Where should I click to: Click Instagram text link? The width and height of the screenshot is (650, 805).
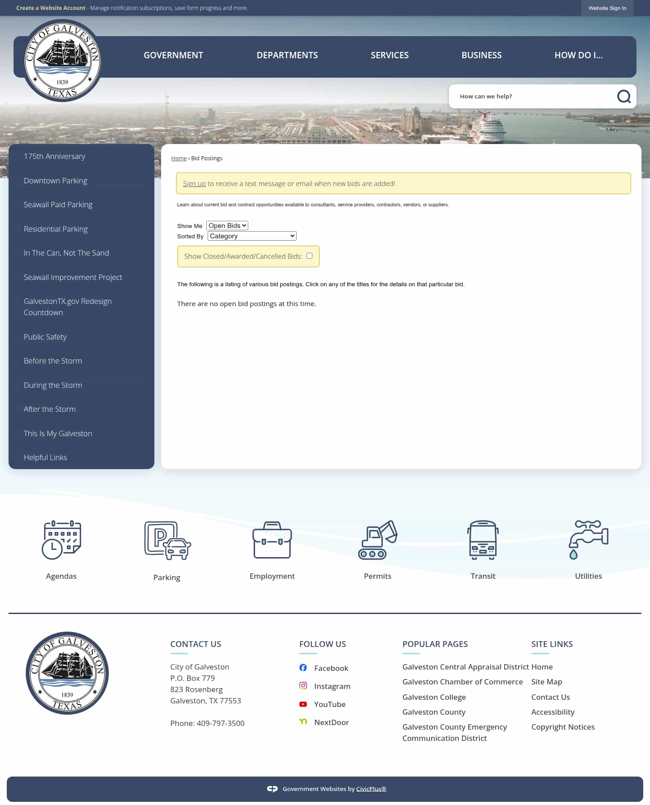(x=332, y=686)
